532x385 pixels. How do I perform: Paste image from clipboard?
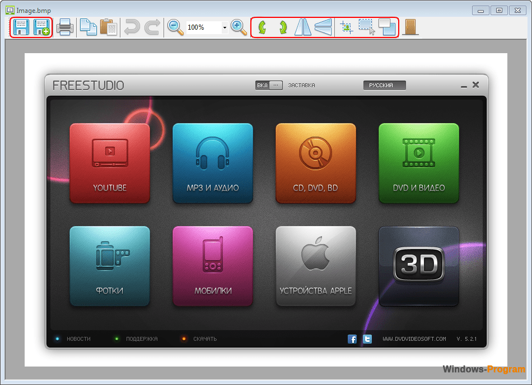tap(109, 27)
